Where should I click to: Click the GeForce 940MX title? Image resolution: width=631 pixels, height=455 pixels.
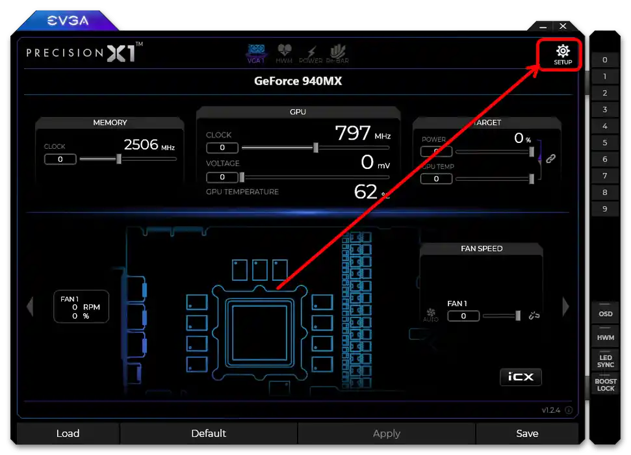(298, 81)
